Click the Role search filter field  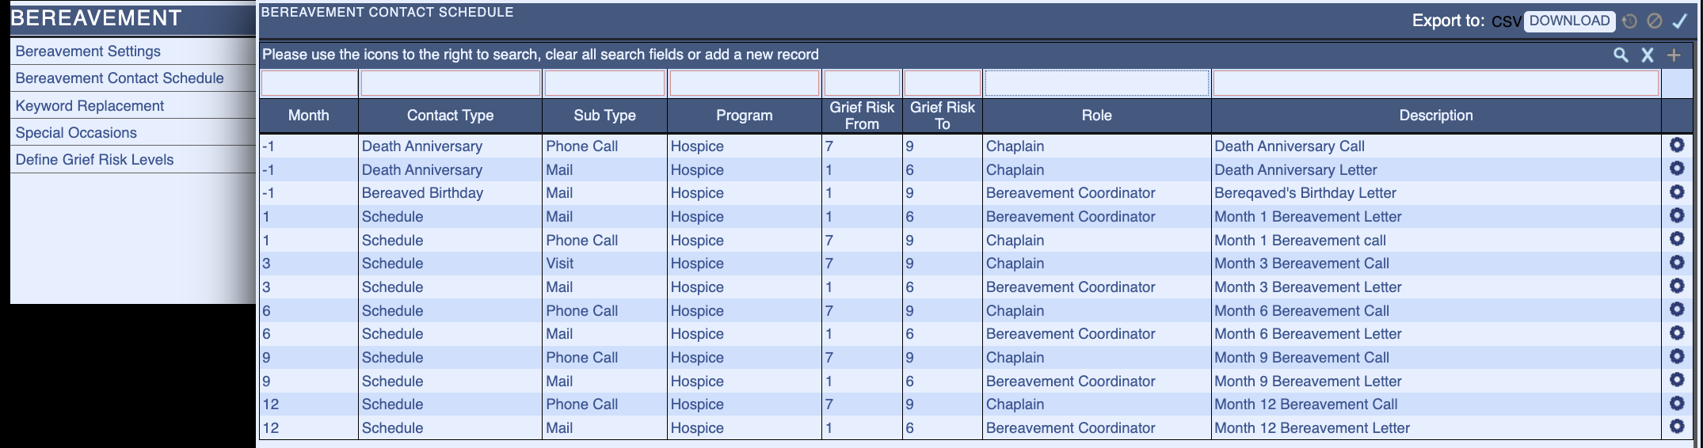click(1096, 83)
